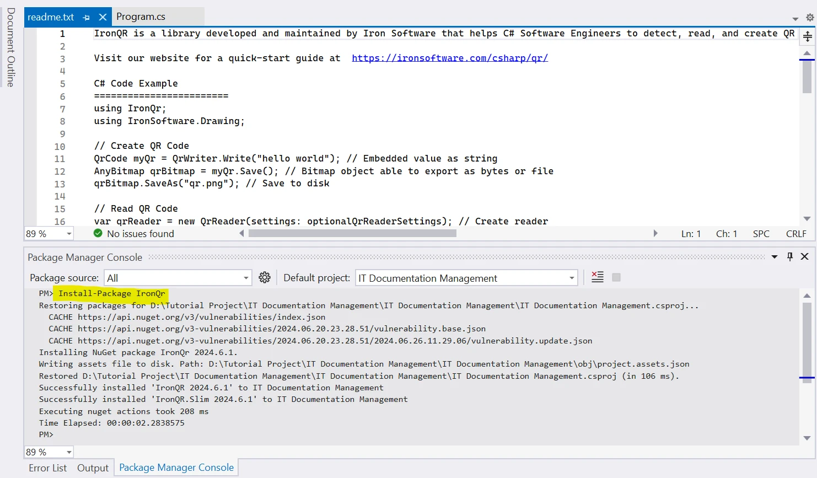Open the ironsoftware.com QR quick-start link

pos(449,58)
